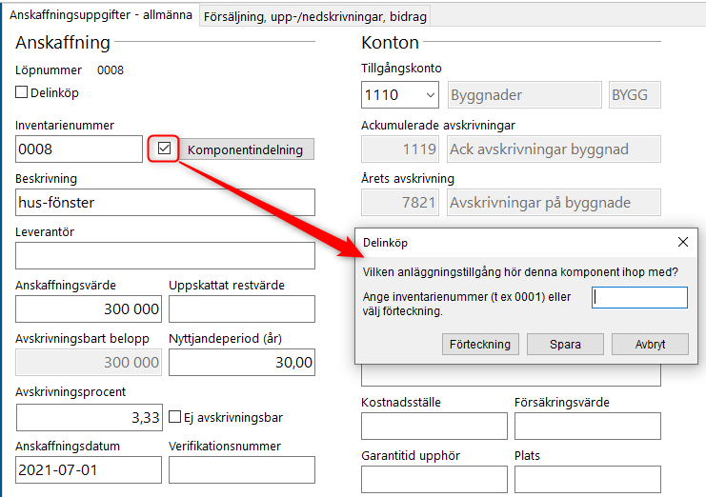This screenshot has width=706, height=497.
Task: Click the Ackumulerade avskrivningar 1119 field
Action: click(400, 149)
